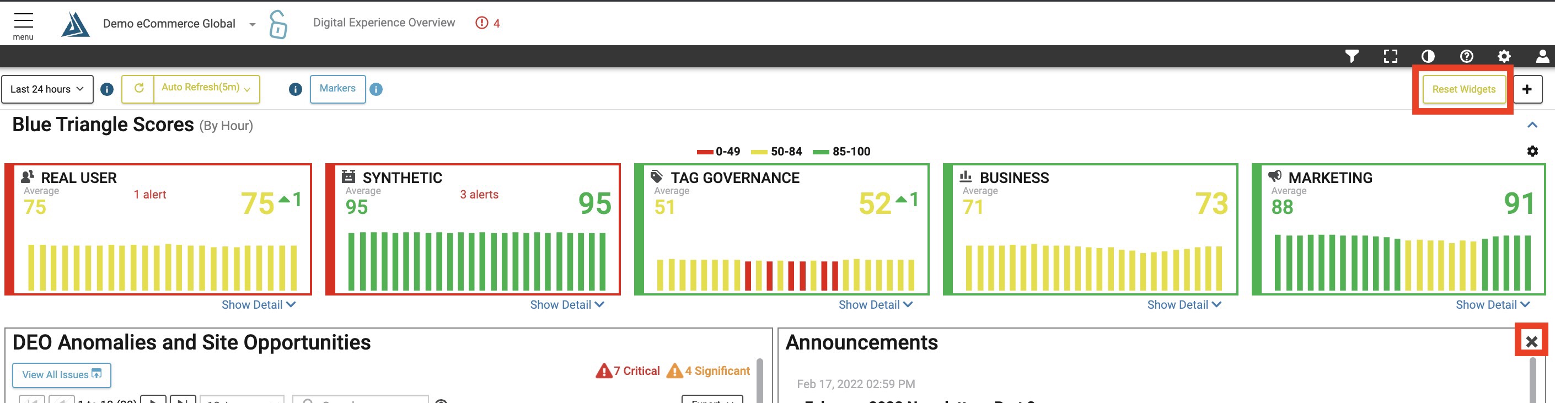Expand Show Detail under Business
Viewport: 1555px width, 403px height.
pyautogui.click(x=1184, y=305)
